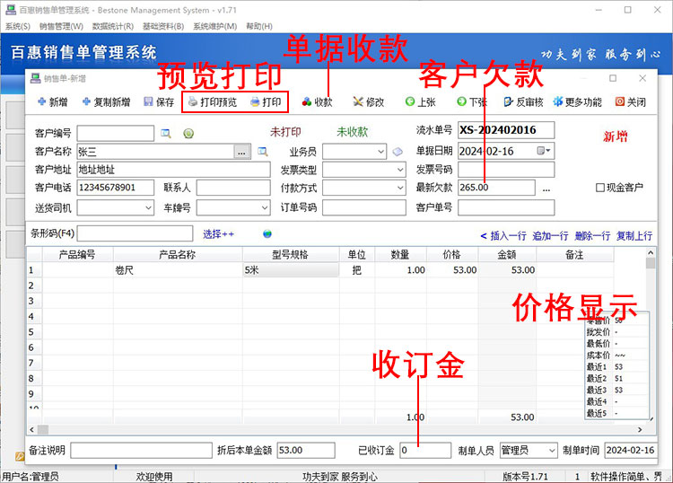Screen dimensions: 673x483
Task: Open the 单据日期 calendar dropdown
Action: 545,151
